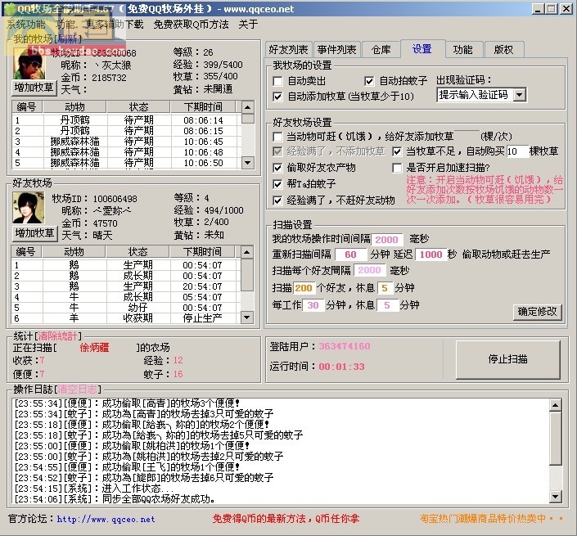This screenshot has height=536, width=577.
Task: Click 增加牧草 button in my ranch
Action: pos(34,88)
